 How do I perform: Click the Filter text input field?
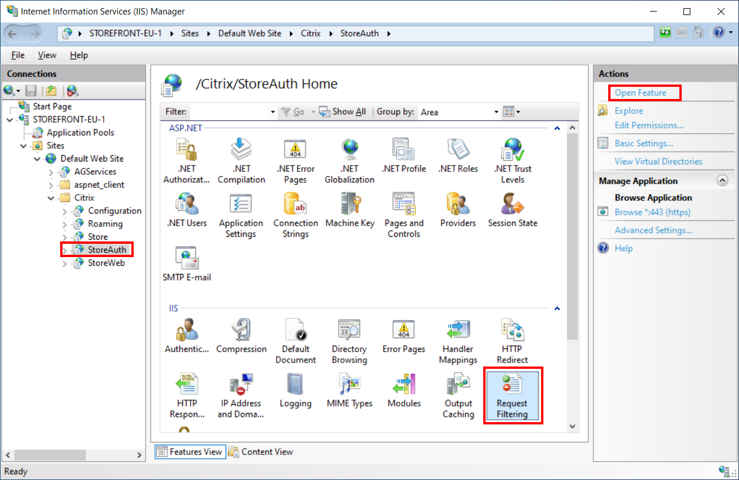click(229, 112)
